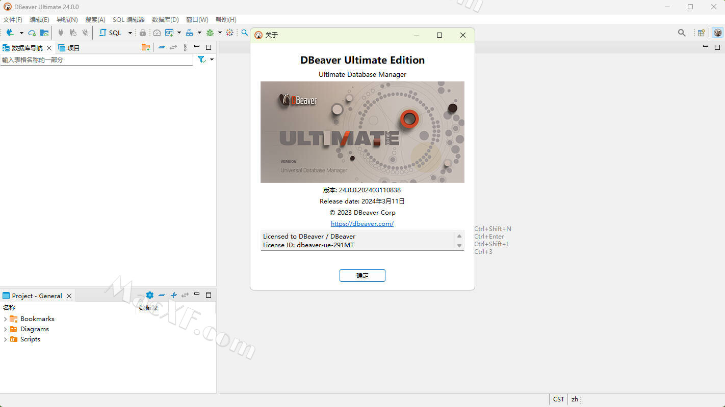
Task: Open the new connection type dropdown arrow
Action: click(21, 33)
